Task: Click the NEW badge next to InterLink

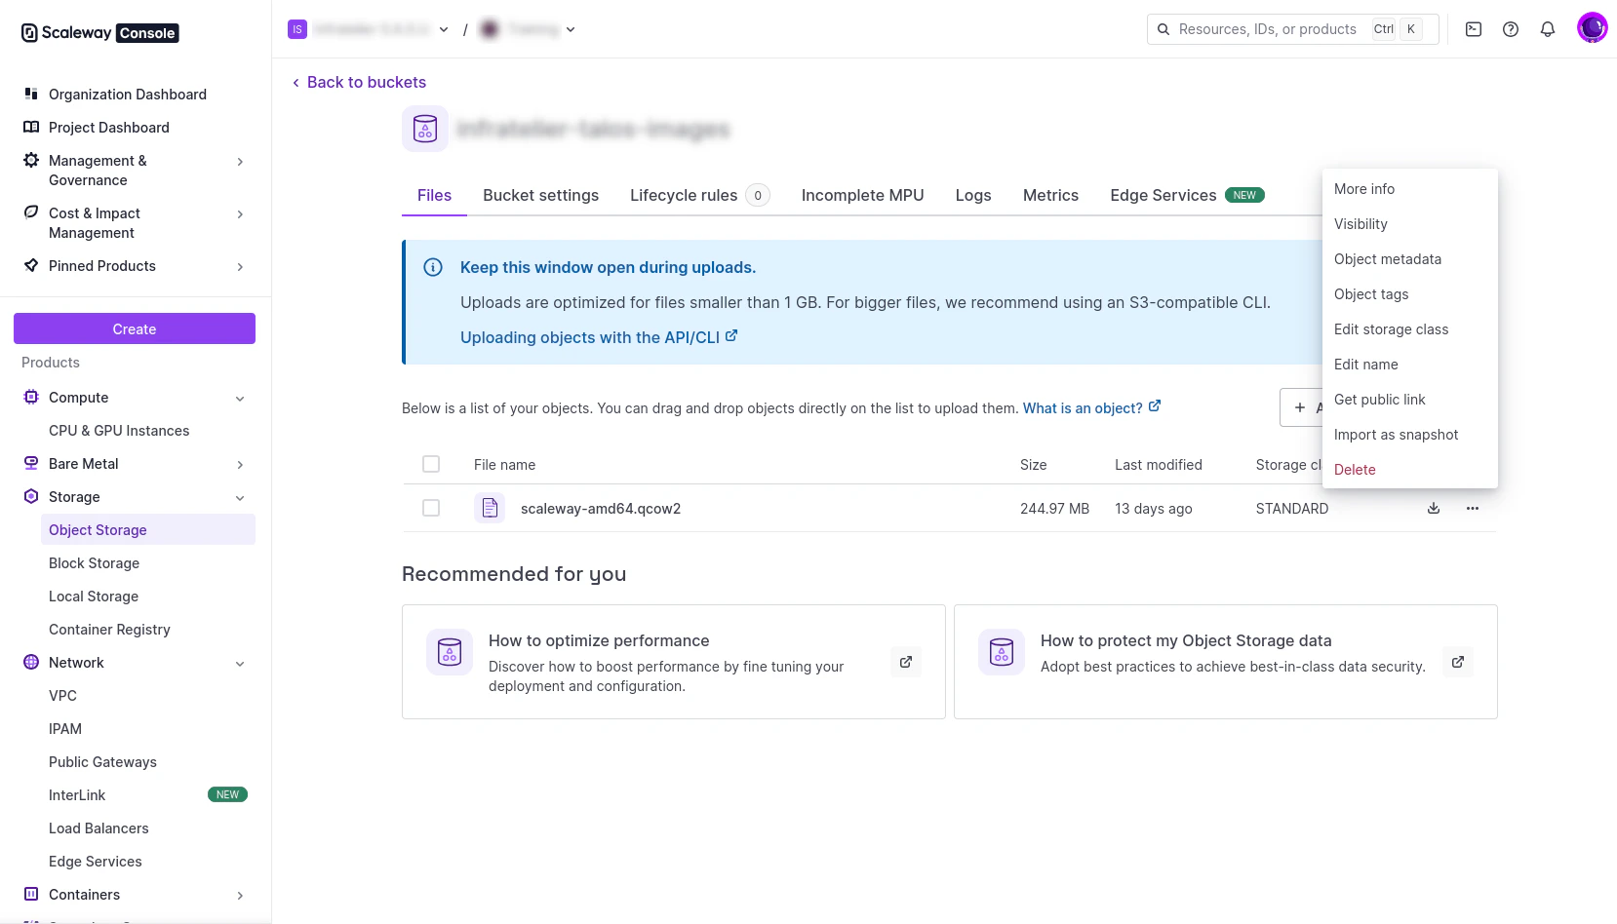Action: coord(227,794)
